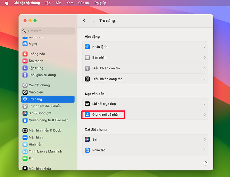Click the question mark help button
230x177 pixels.
click(x=206, y=163)
